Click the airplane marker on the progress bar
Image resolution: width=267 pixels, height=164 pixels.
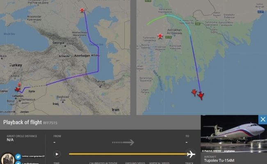coord(191,154)
